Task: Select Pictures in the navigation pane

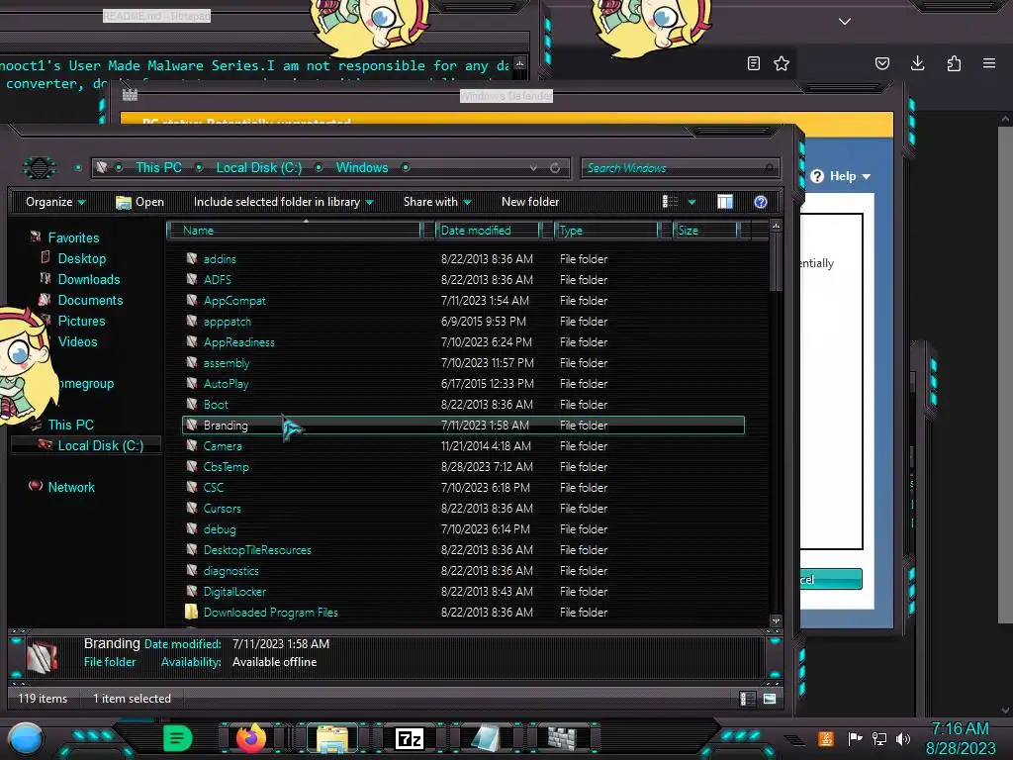Action: coord(81,321)
